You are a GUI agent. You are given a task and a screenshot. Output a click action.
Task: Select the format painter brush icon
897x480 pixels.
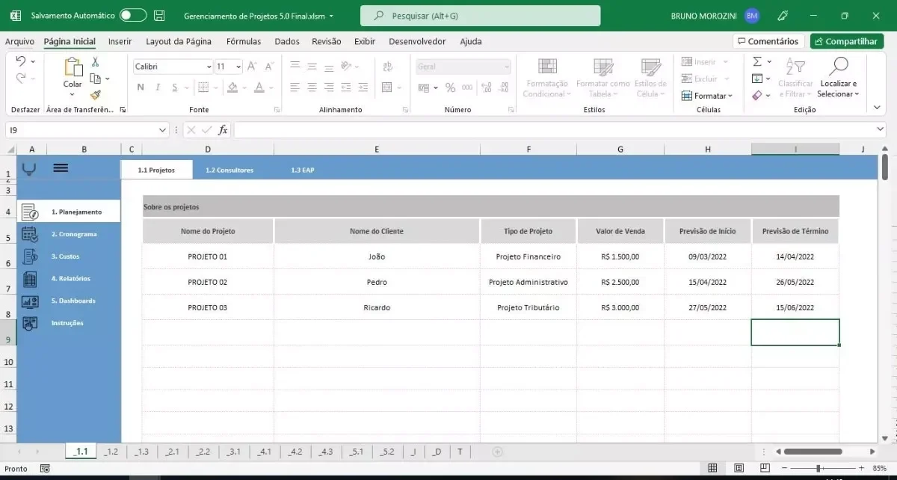click(95, 95)
